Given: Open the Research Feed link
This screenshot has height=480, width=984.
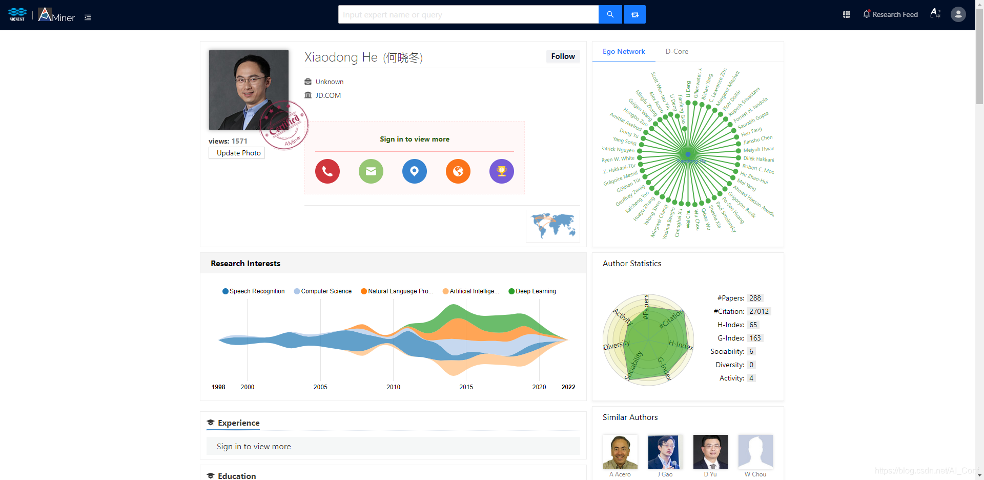Looking at the screenshot, I should tap(895, 14).
